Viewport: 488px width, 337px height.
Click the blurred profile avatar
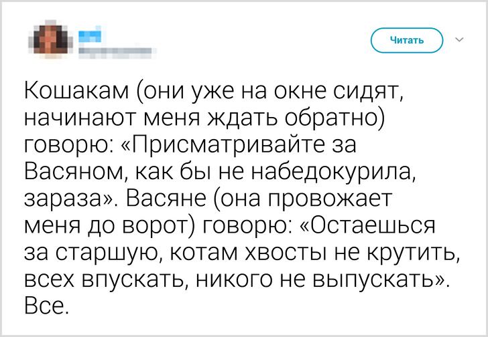48,39
